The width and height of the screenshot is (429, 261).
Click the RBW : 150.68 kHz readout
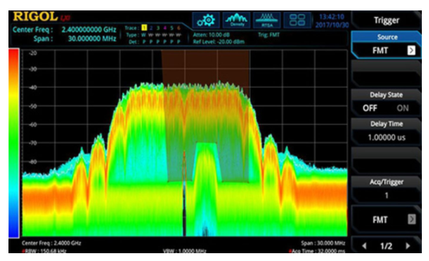click(x=44, y=251)
